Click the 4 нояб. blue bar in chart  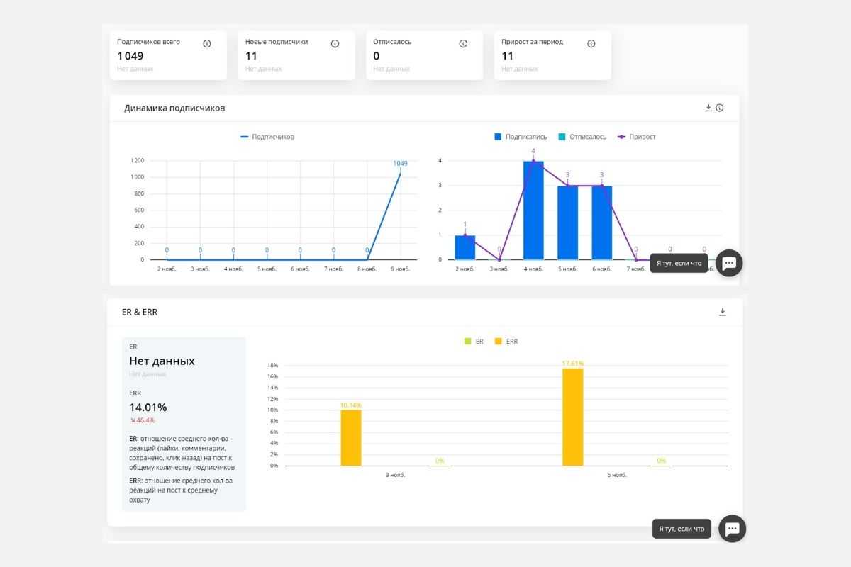[533, 210]
